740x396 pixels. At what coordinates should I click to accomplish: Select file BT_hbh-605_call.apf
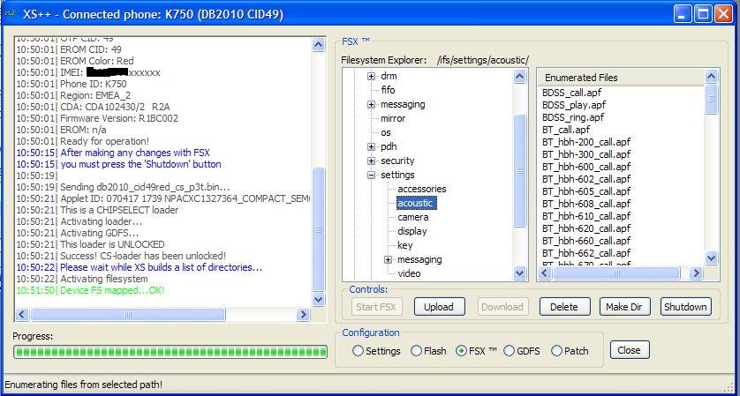(586, 191)
